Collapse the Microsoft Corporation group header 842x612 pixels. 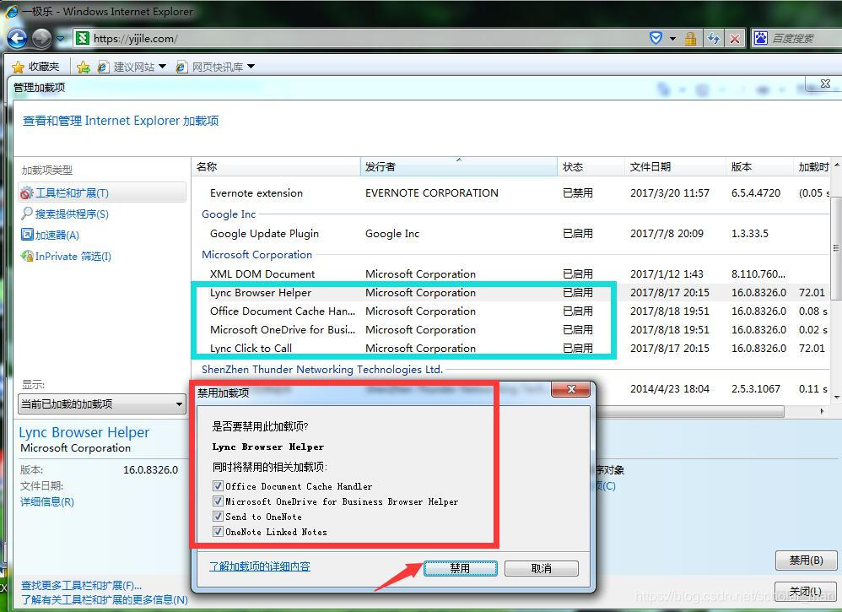coord(256,254)
